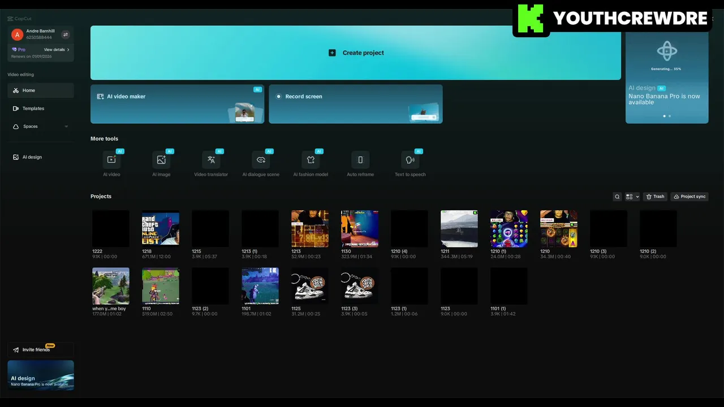Open project 'when y...me boy'
This screenshot has width=724, height=407.
[110, 286]
